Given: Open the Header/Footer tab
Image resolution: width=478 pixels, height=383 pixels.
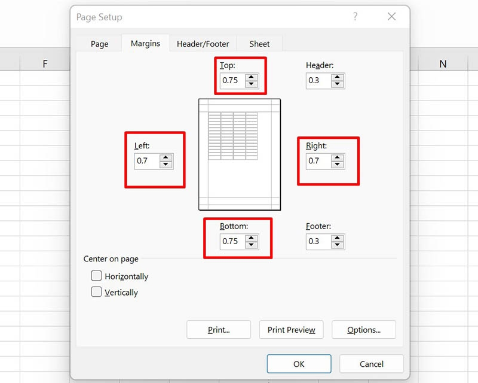Looking at the screenshot, I should tap(203, 43).
